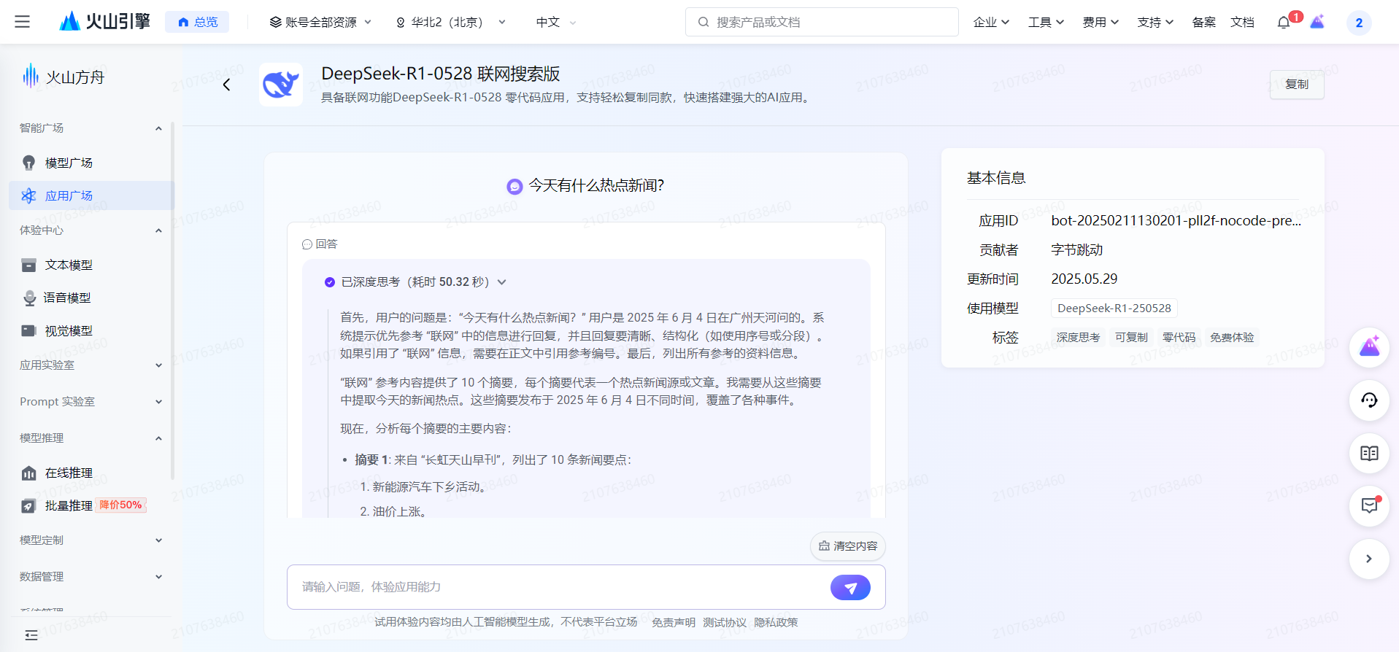Click the DeepSeek whale app icon
The width and height of the screenshot is (1399, 652).
(x=281, y=85)
